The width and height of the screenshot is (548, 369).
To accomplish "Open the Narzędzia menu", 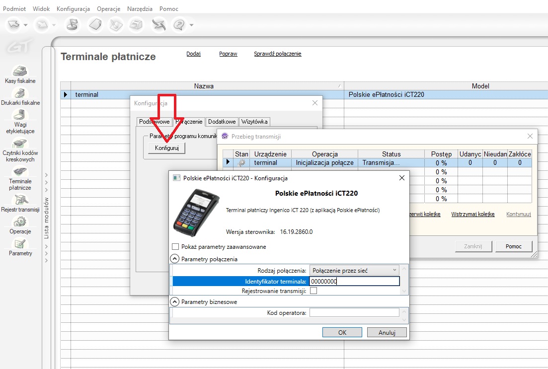I will point(140,9).
